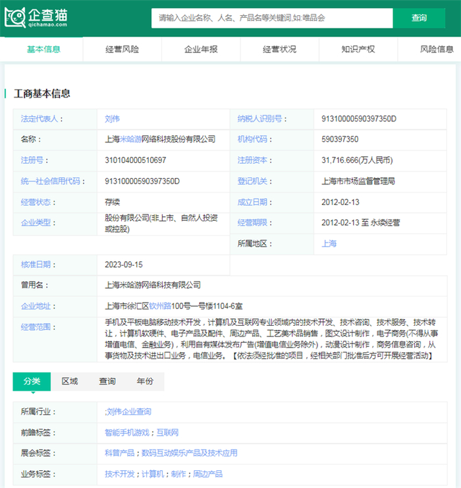Select the 年份 sub-tab

point(145,382)
